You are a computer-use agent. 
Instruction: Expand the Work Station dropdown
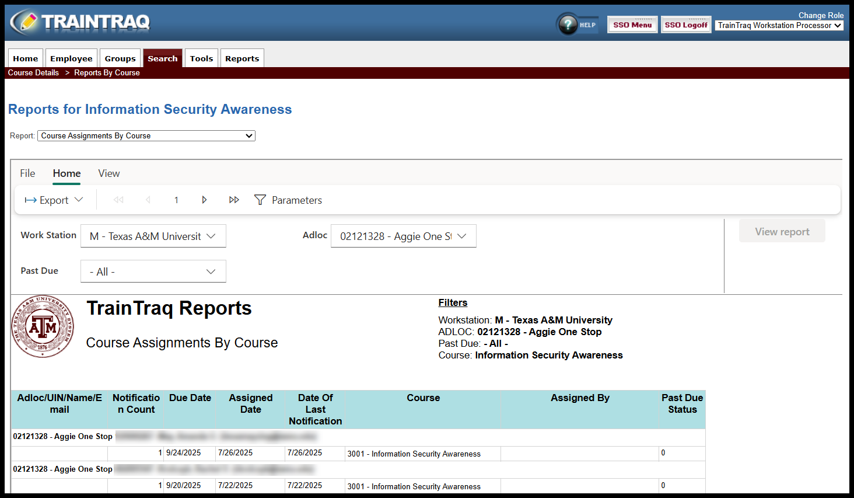pyautogui.click(x=153, y=236)
